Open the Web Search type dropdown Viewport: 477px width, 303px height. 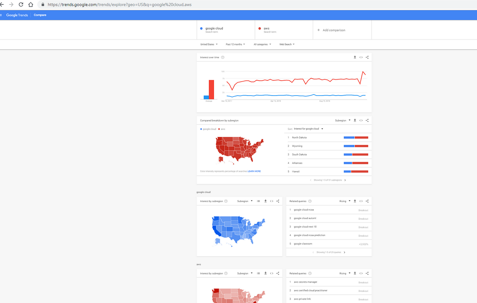287,44
